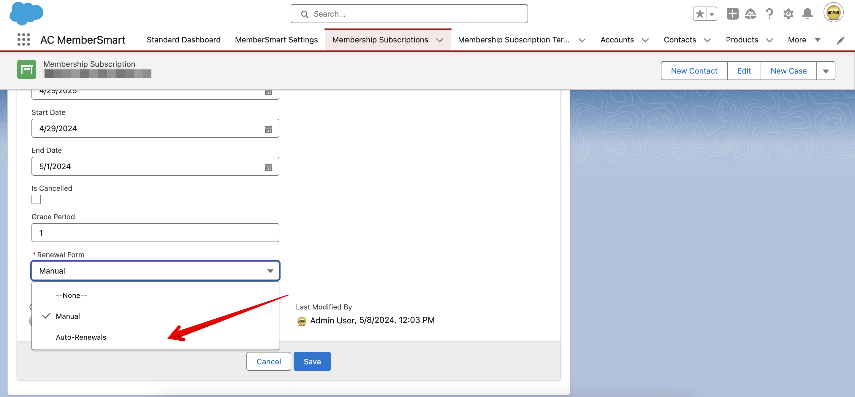
Task: Click Save to store the record
Action: (x=312, y=361)
